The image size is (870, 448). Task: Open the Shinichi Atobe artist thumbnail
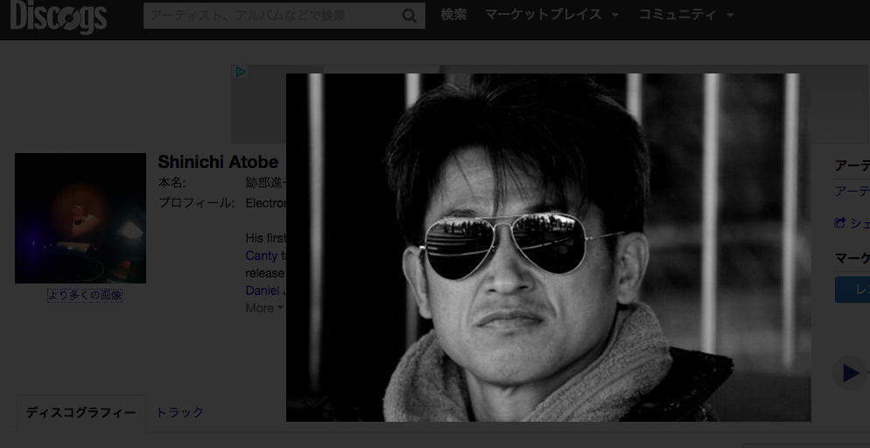81,219
